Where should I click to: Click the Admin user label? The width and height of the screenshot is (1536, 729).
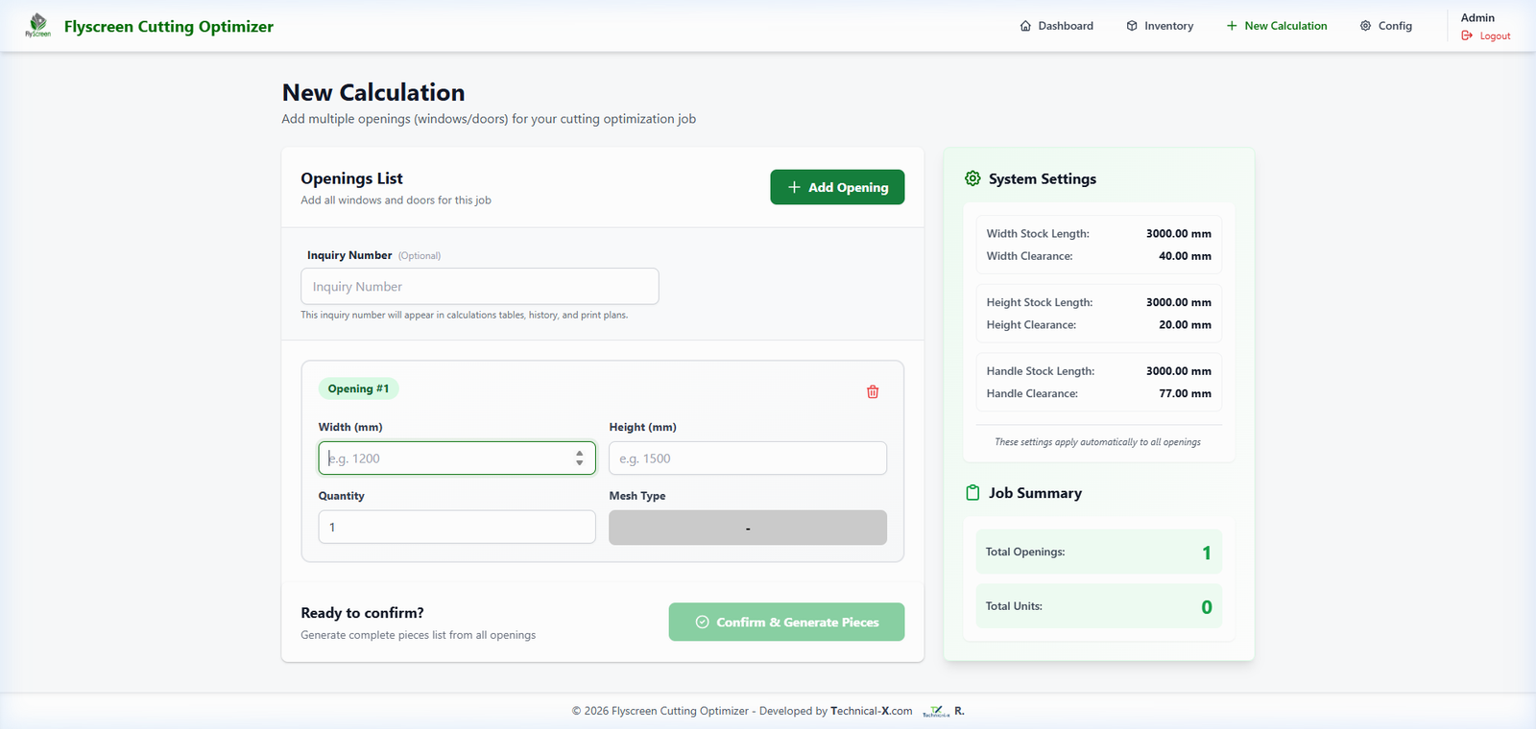click(1477, 17)
